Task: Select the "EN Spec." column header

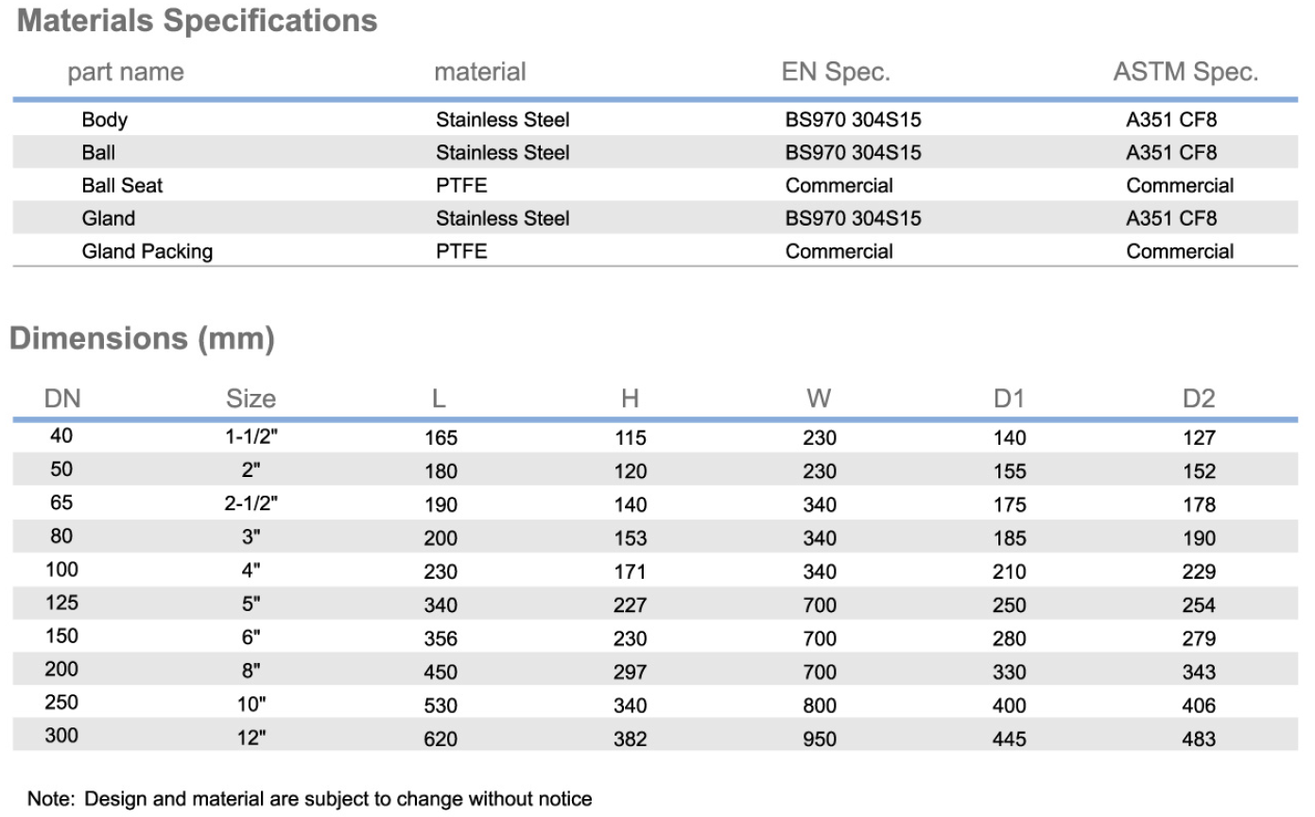Action: [x=837, y=73]
